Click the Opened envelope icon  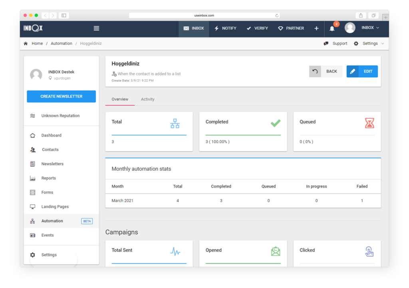276,251
